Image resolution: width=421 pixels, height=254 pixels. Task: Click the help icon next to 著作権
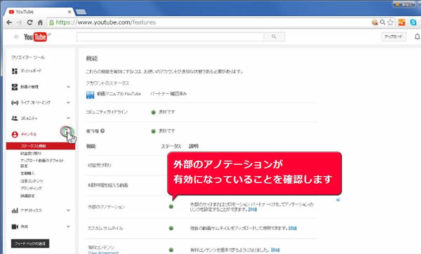pyautogui.click(x=102, y=131)
